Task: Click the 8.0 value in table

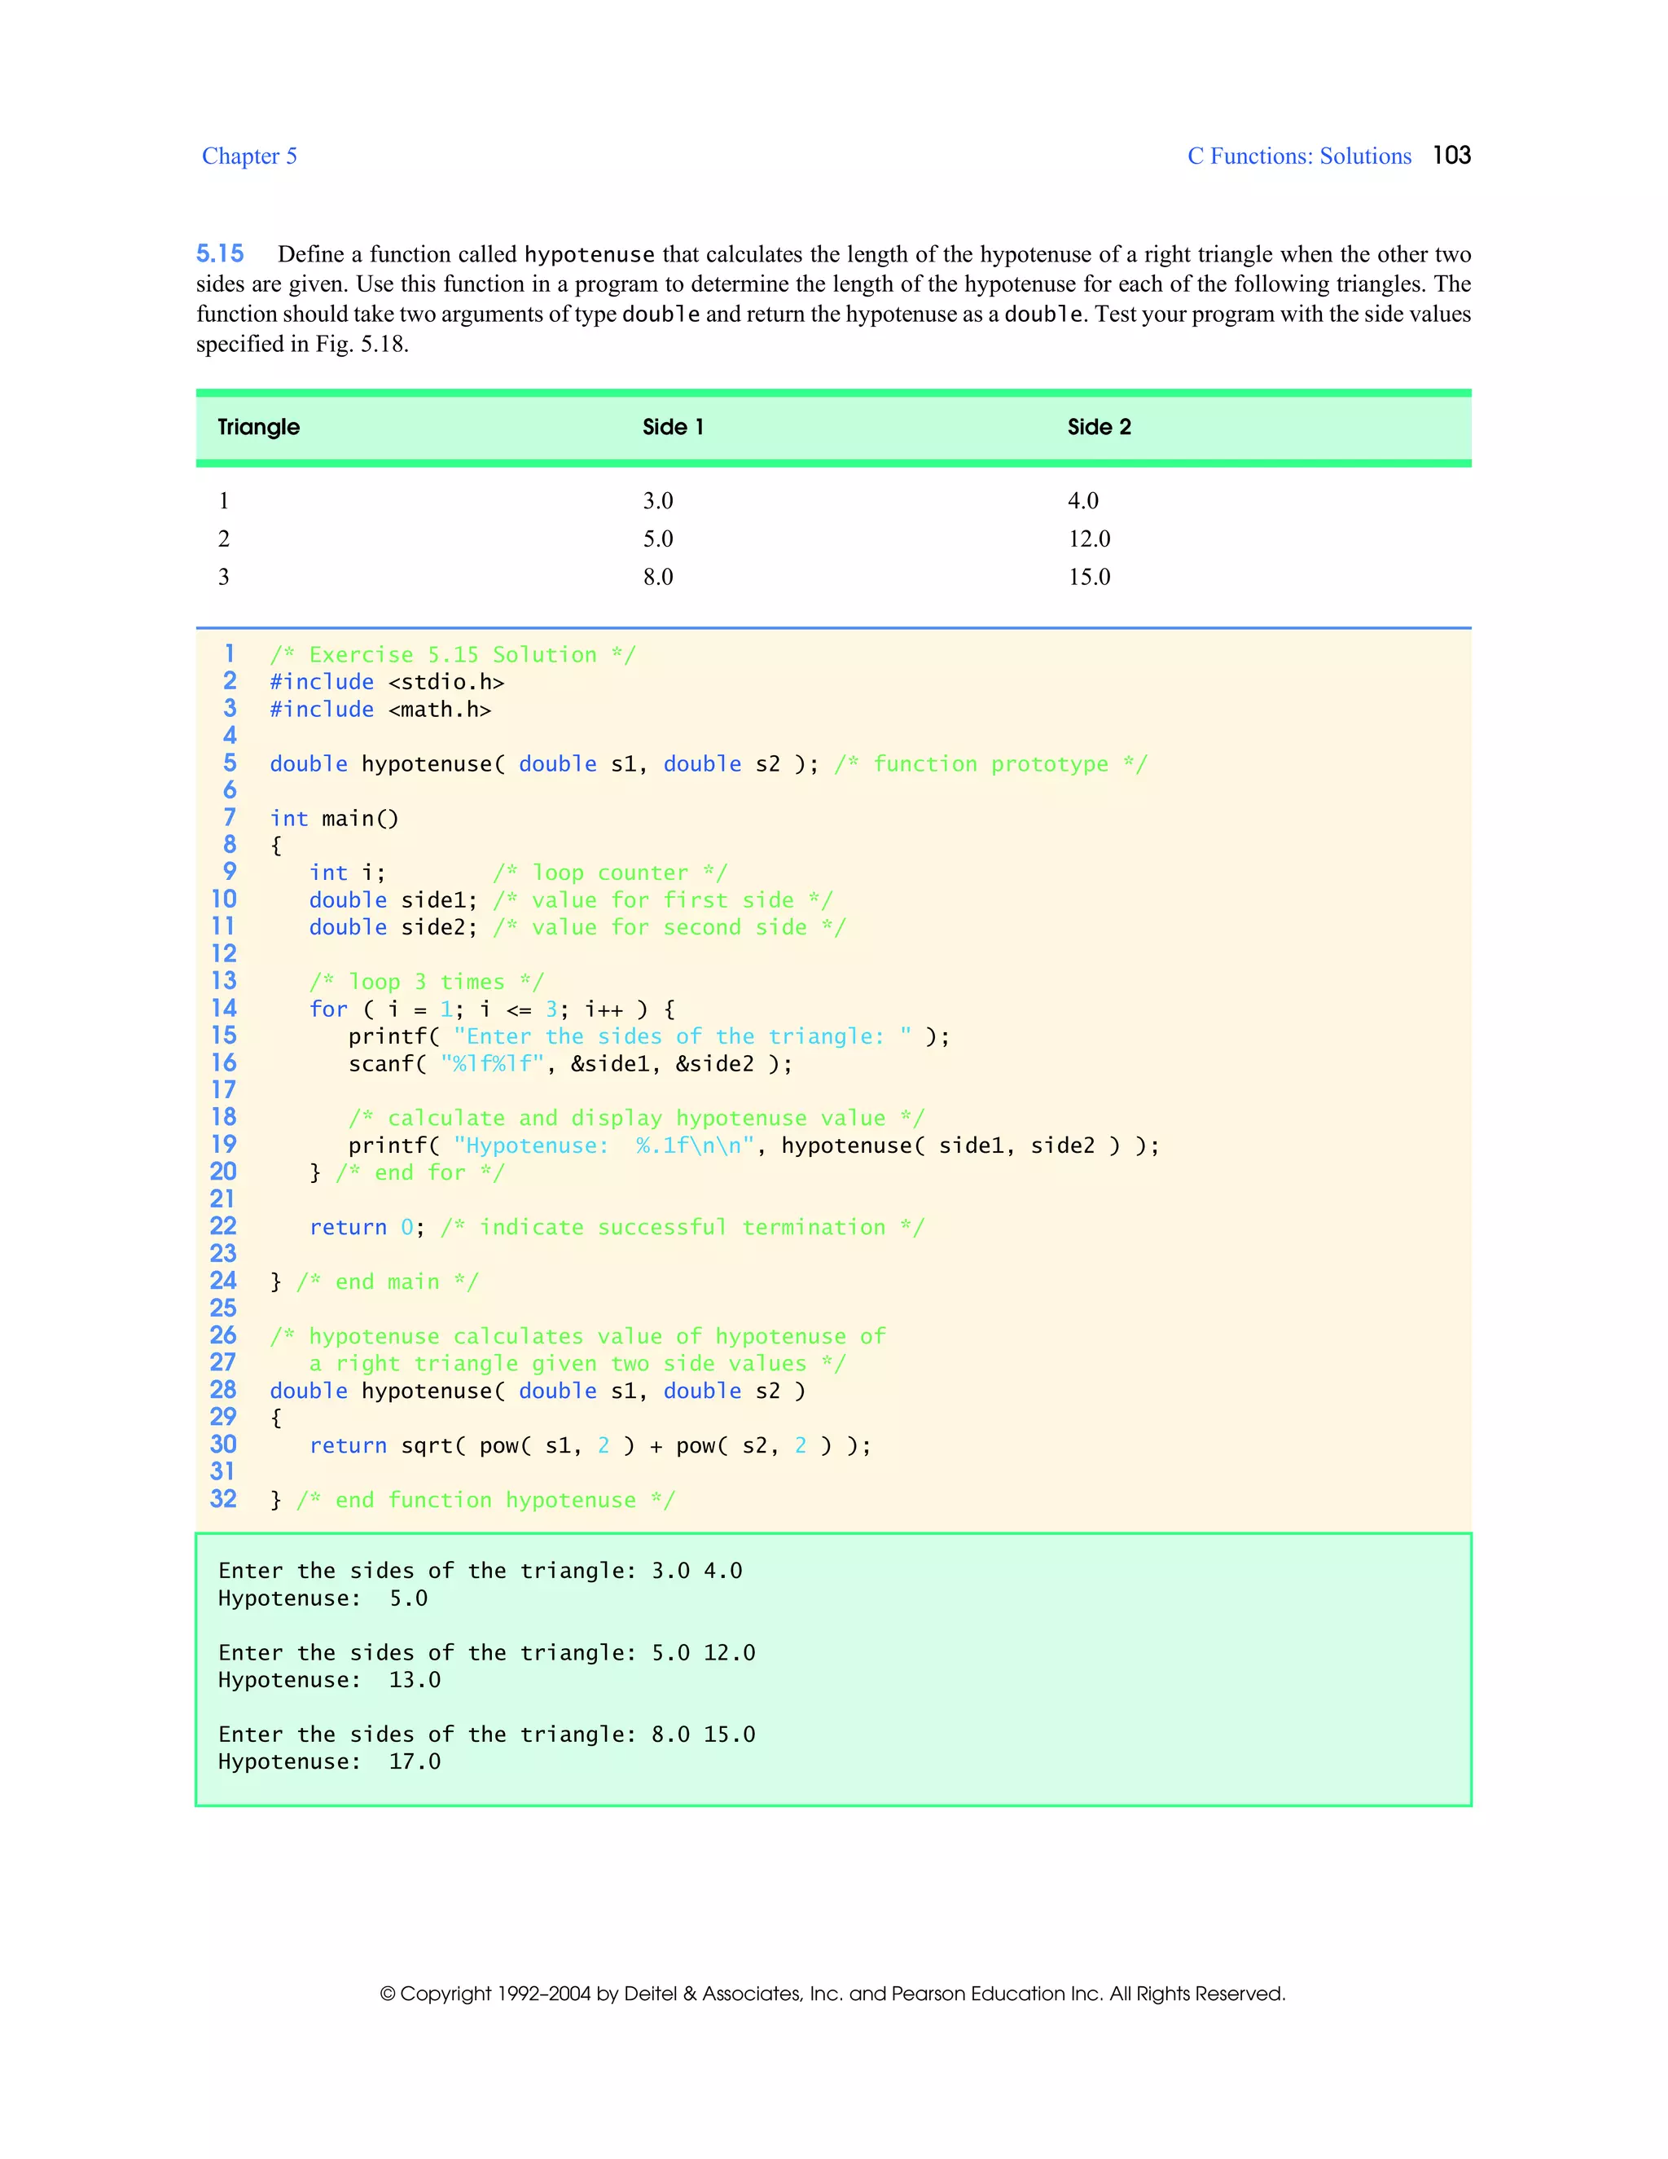Action: click(657, 576)
